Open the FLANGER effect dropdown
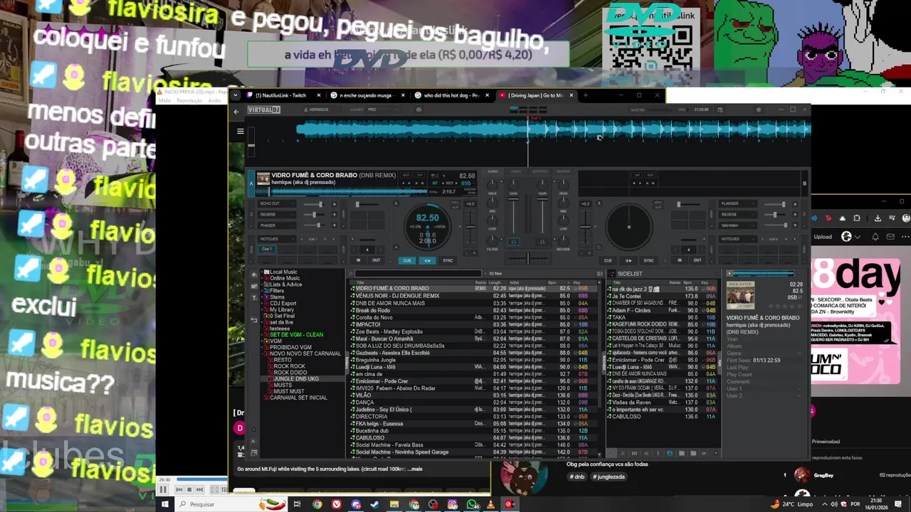Viewport: 911px width, 512px height. tap(739, 204)
